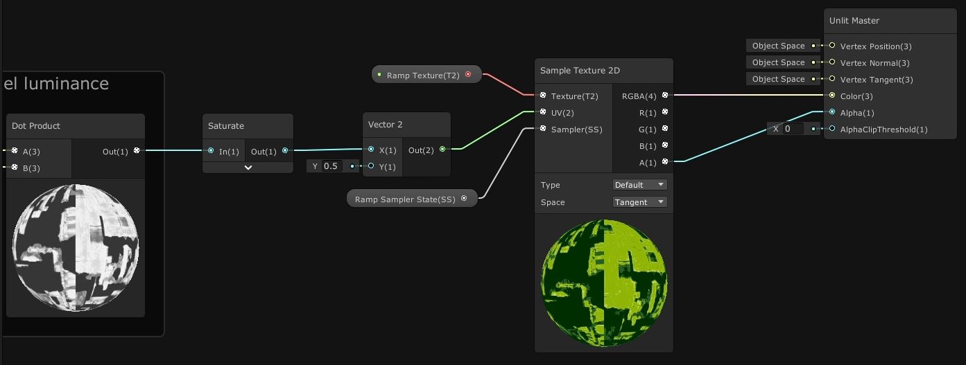This screenshot has width=966, height=365.
Task: Click the Color(3) input port on Unlit Master
Action: click(832, 96)
